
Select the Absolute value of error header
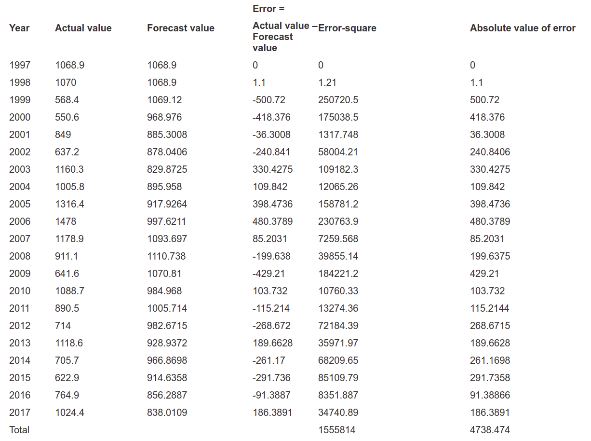tap(523, 28)
